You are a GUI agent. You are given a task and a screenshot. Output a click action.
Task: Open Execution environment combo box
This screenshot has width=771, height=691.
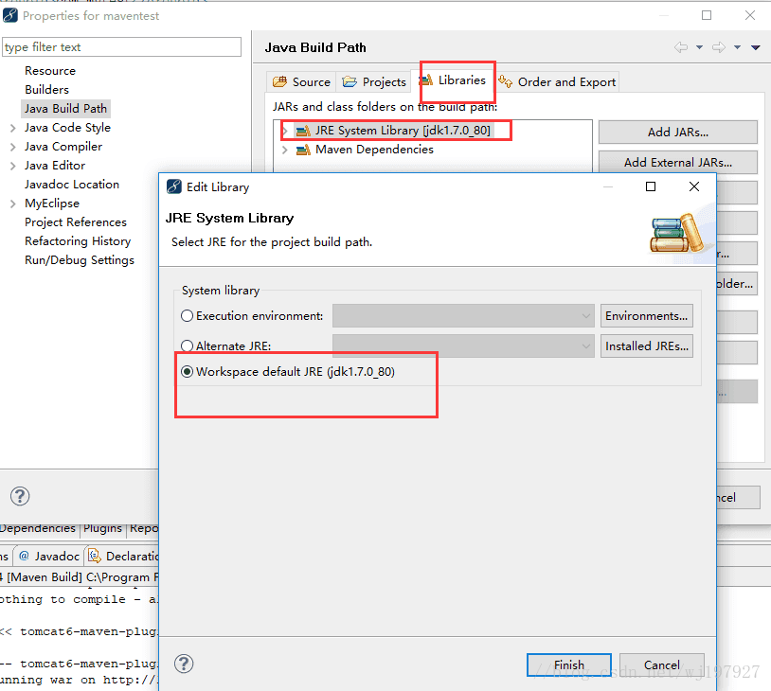[x=463, y=315]
